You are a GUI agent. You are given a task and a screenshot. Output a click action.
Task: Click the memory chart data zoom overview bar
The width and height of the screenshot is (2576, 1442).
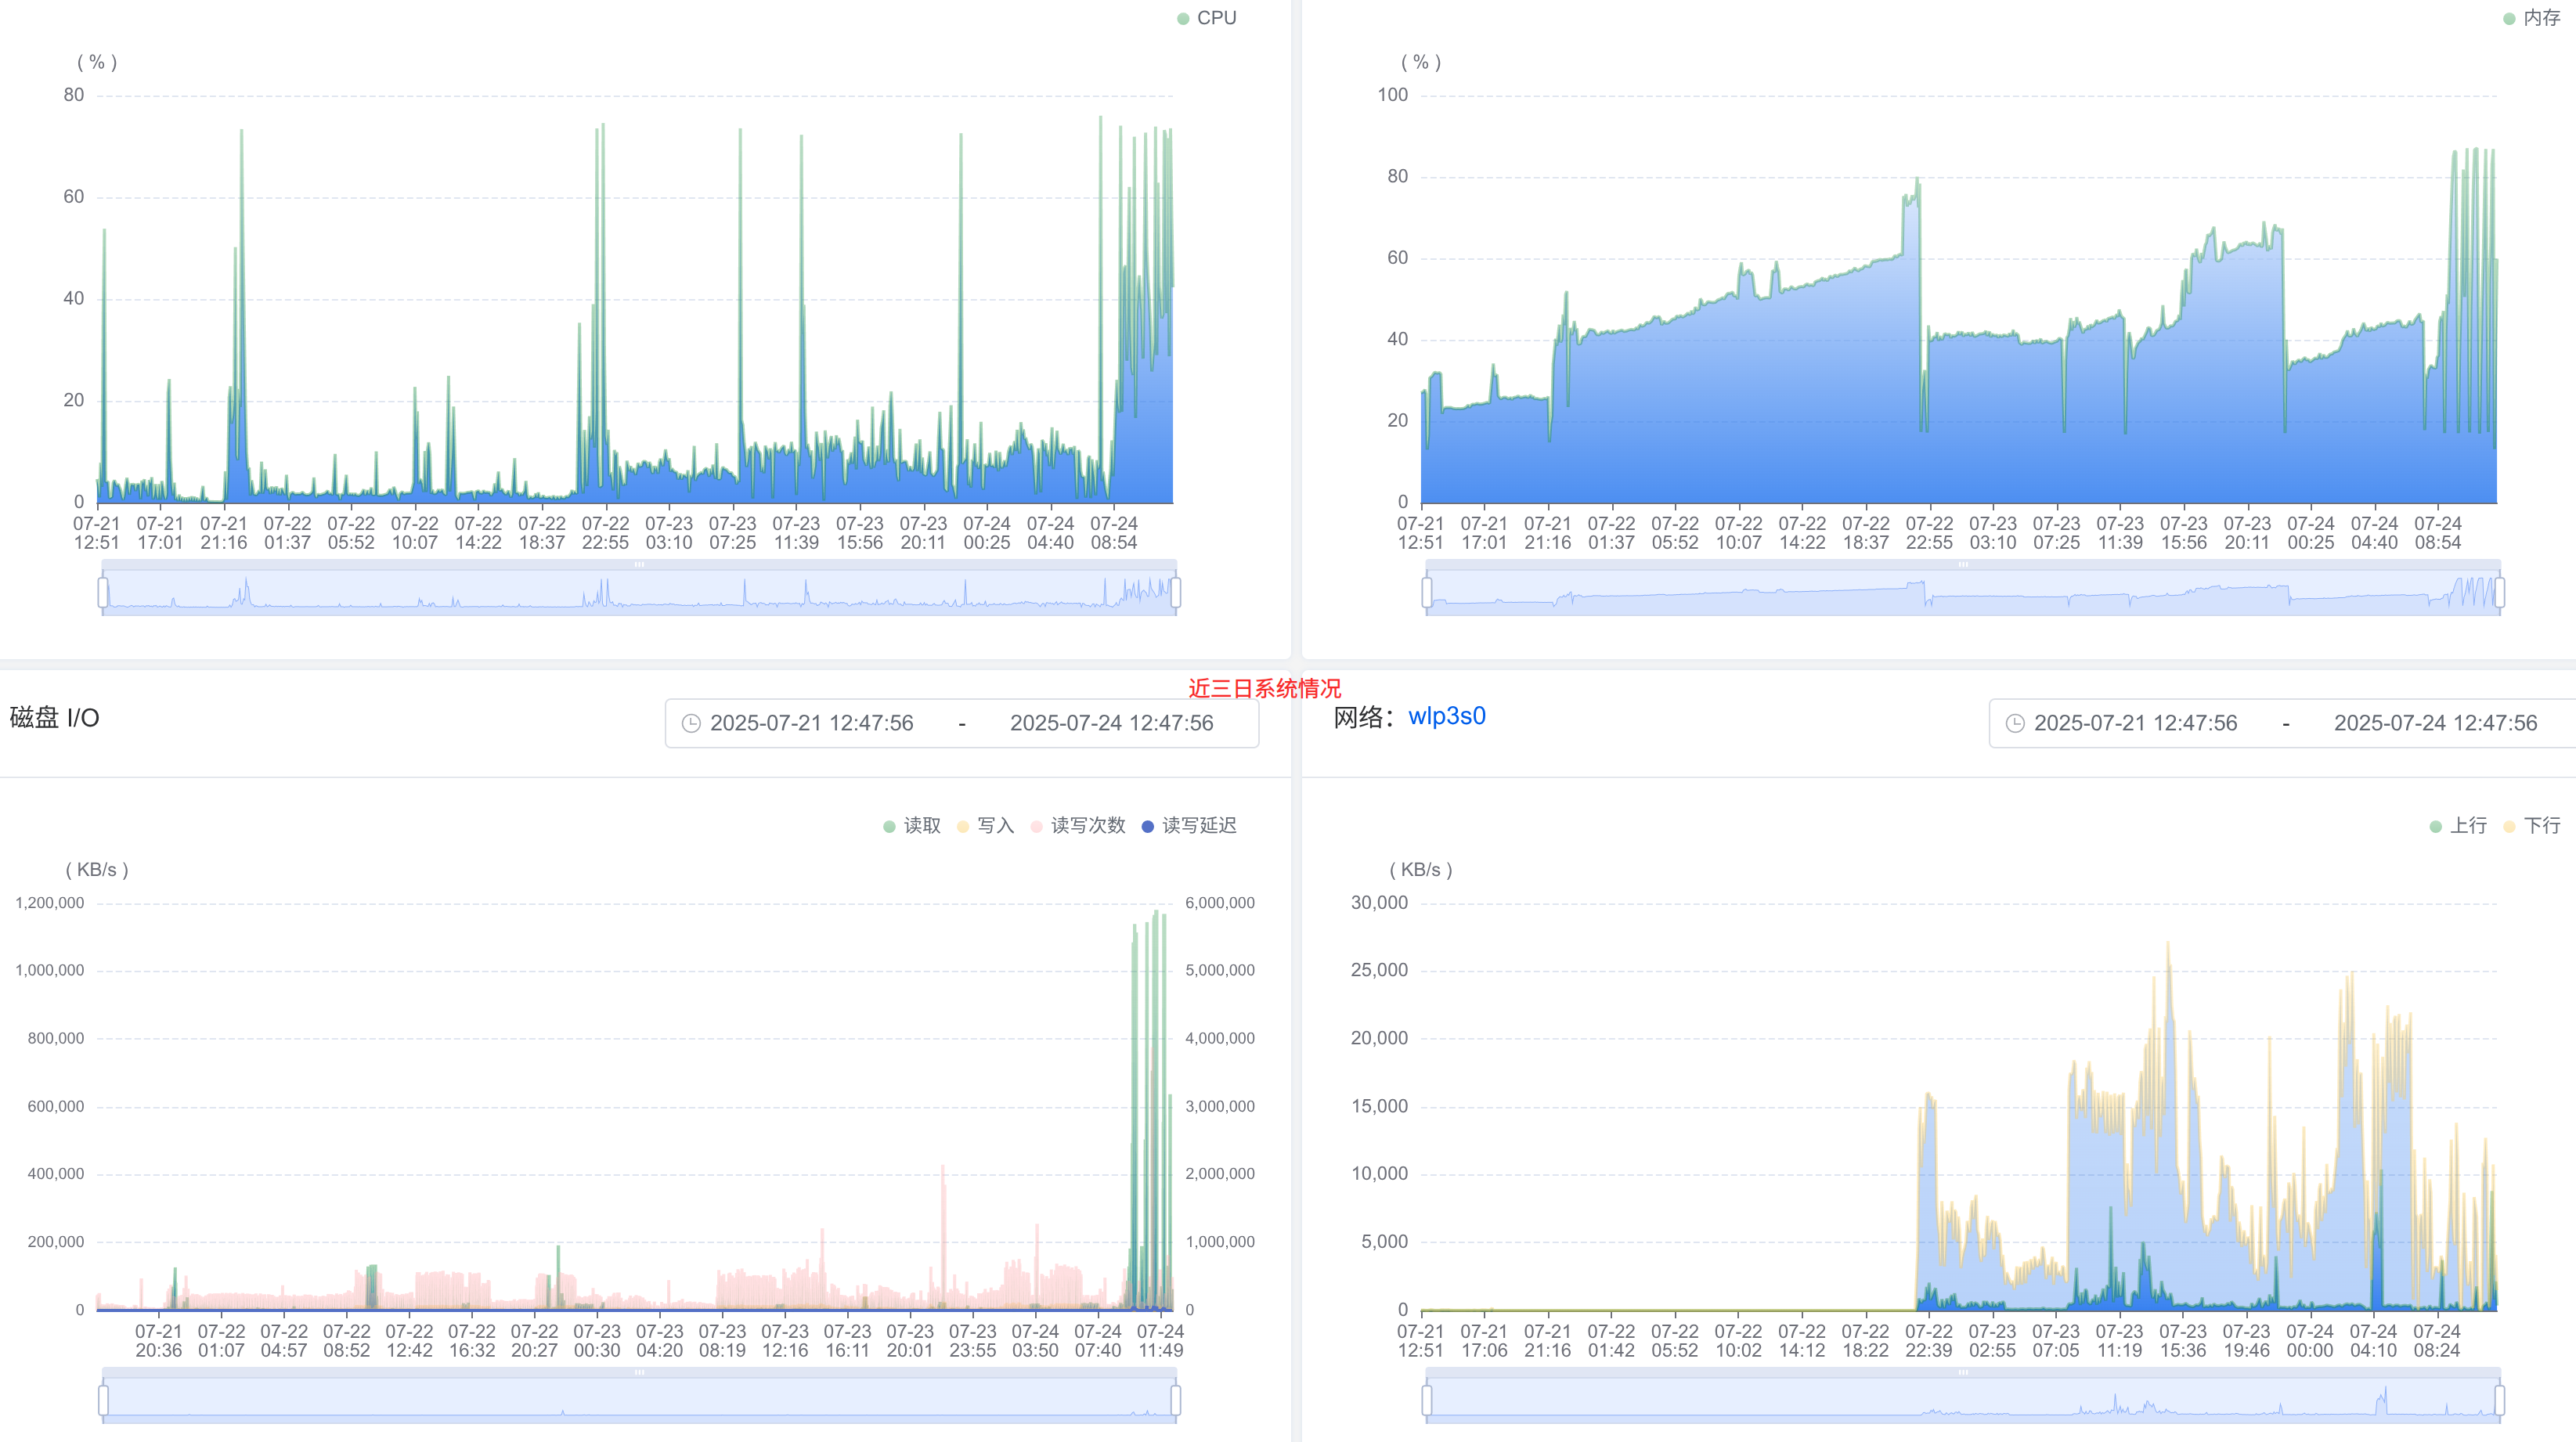pos(1963,592)
